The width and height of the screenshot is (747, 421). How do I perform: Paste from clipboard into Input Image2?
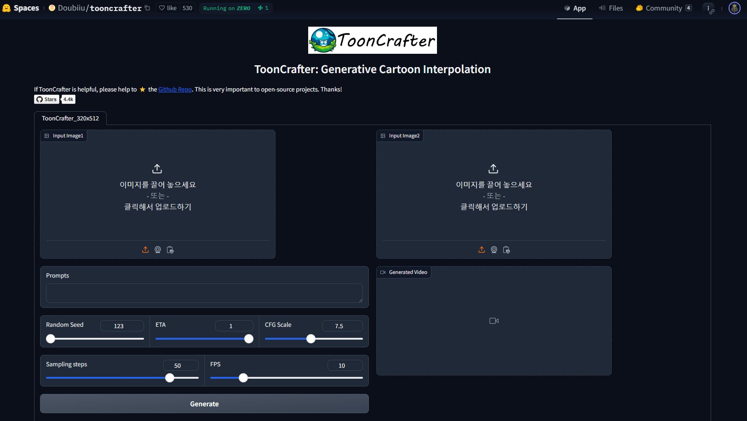[x=506, y=250]
